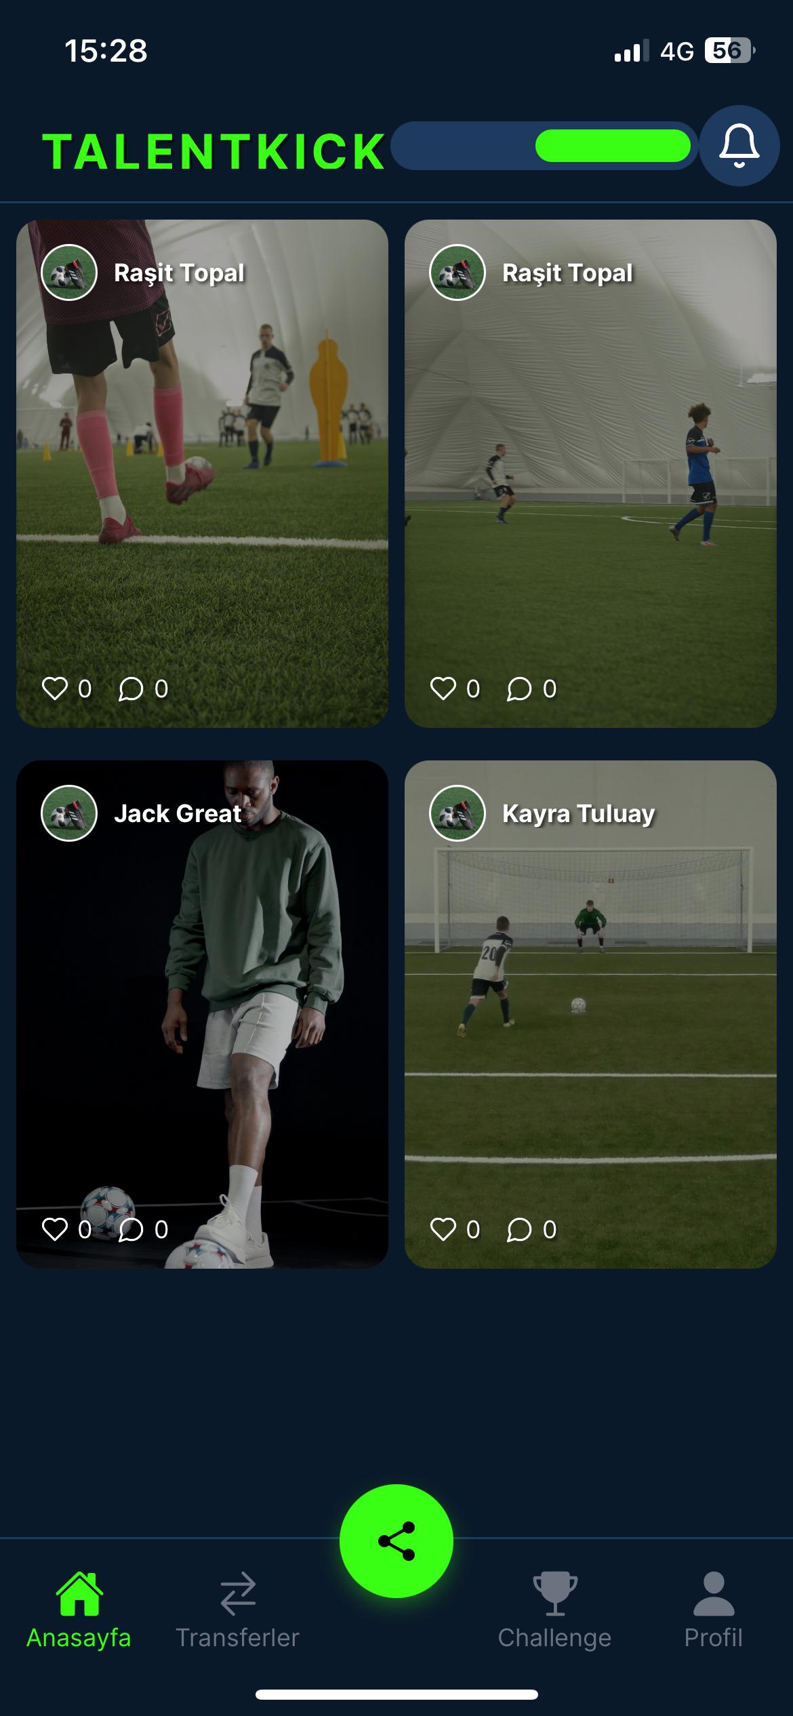Open notifications with the bell icon
The width and height of the screenshot is (793, 1716).
[x=739, y=146]
